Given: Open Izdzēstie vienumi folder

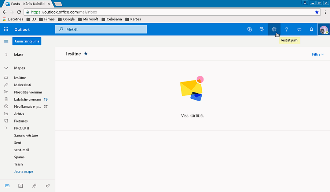Looking at the screenshot, I should coord(27,99).
